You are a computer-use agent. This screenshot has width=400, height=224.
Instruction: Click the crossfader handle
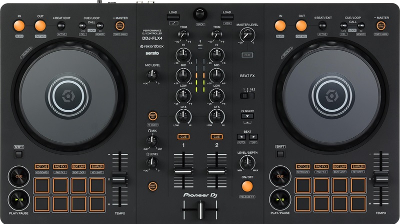[x=200, y=210]
